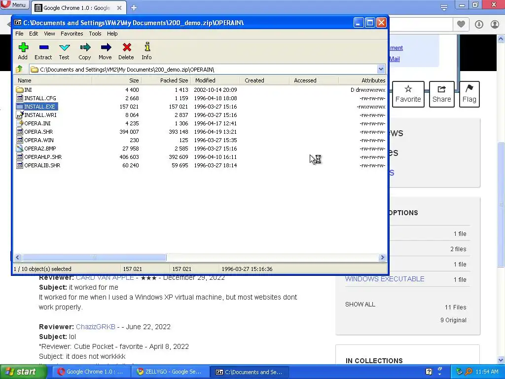This screenshot has height=379, width=505.
Task: Open reviewer ChazizGRKB profile link
Action: [96, 327]
